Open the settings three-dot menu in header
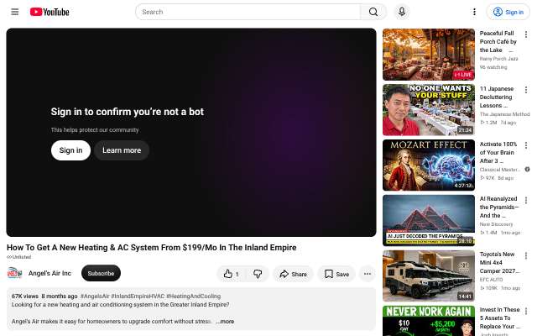The image size is (537, 336). tap(474, 12)
